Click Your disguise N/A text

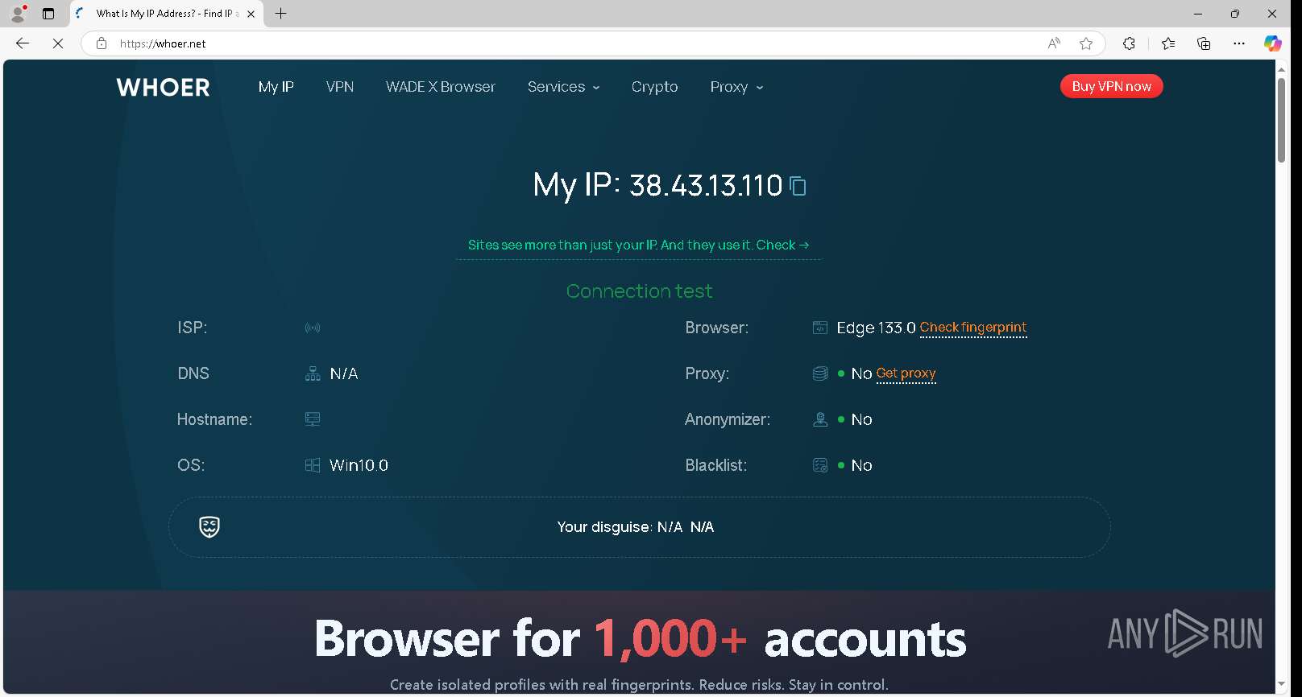635,527
